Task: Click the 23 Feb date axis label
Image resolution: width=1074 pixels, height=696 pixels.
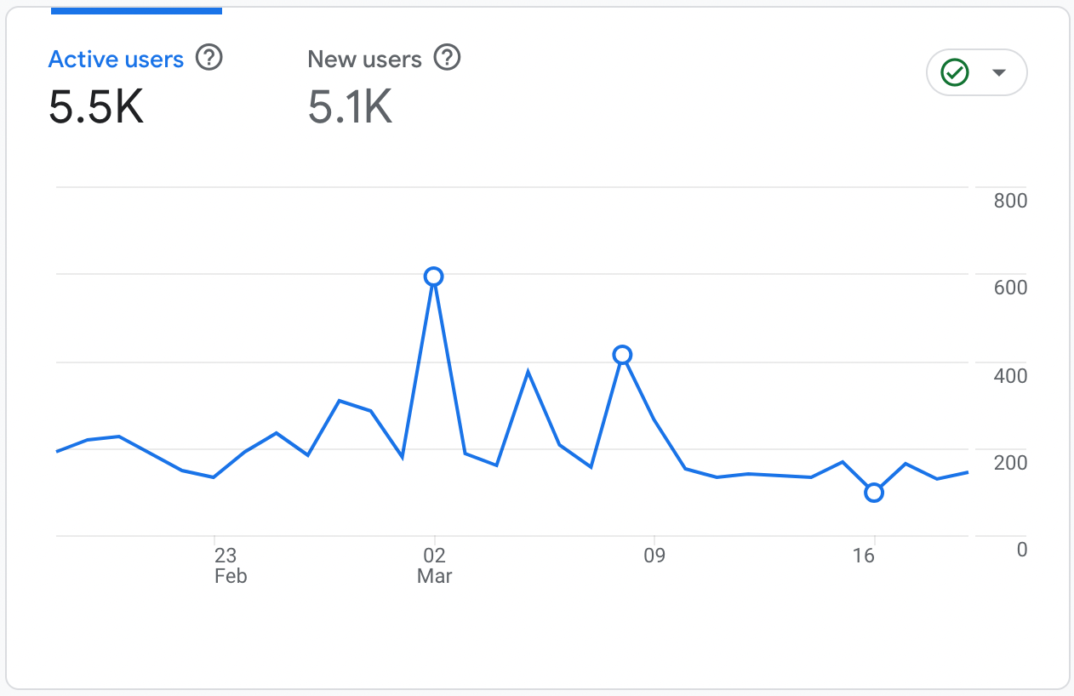Action: pos(226,566)
